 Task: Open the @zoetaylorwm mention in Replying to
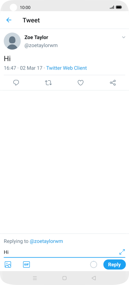pos(46,241)
